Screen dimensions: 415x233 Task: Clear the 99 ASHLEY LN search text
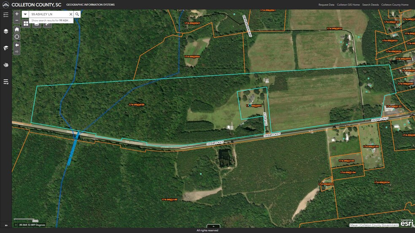(x=71, y=14)
